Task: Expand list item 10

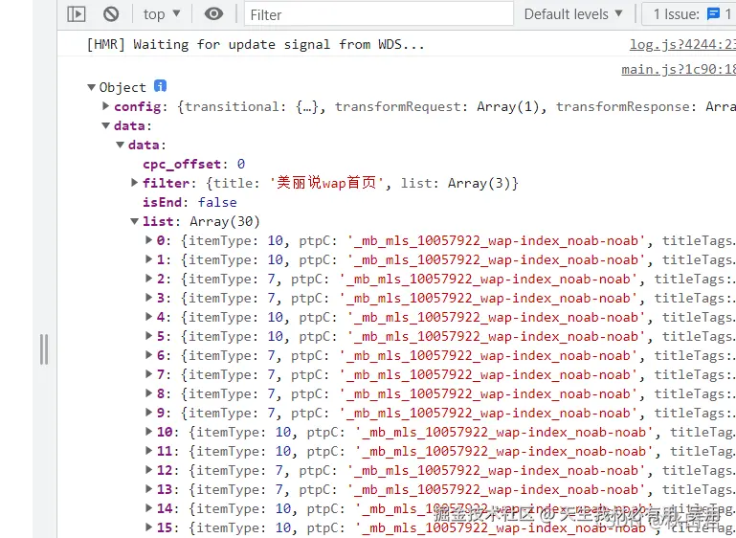Action: pos(148,432)
